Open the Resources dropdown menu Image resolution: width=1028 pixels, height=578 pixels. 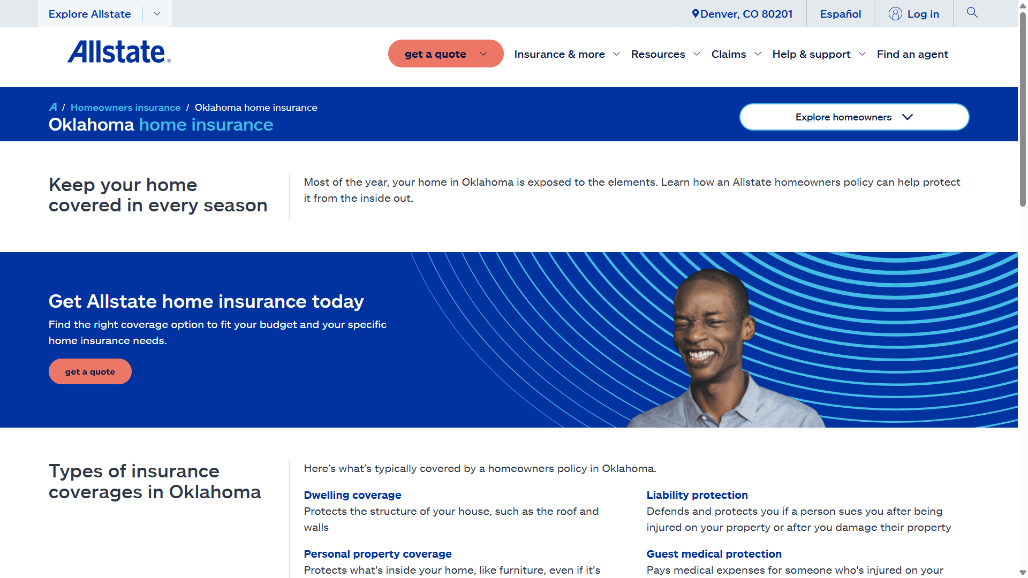tap(659, 54)
